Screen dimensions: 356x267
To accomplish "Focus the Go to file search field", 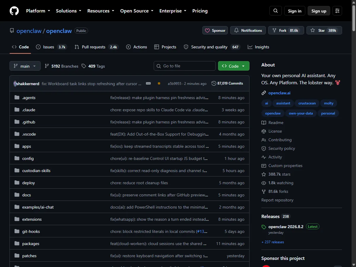I will [x=185, y=66].
